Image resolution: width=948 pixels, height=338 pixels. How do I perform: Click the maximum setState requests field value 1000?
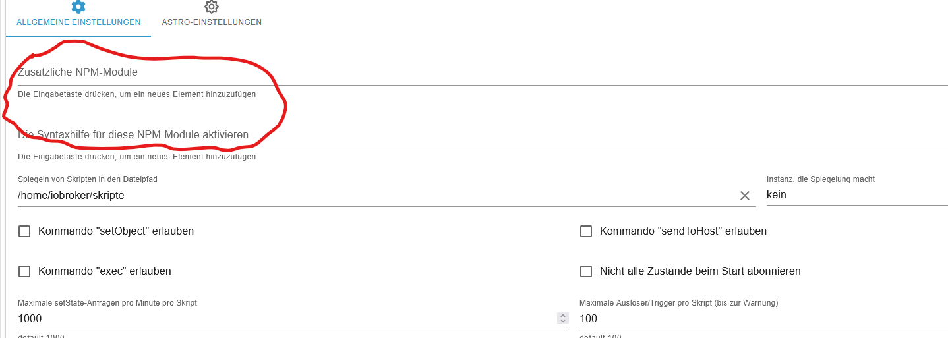coord(264,319)
